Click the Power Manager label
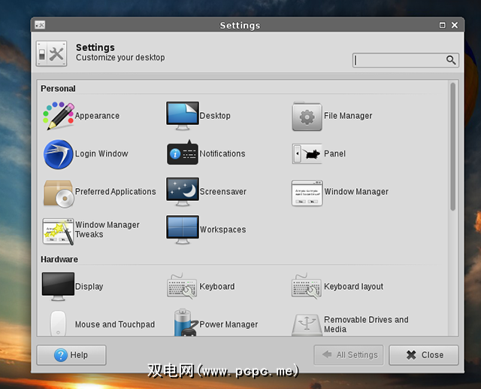This screenshot has height=389, width=481. pos(228,324)
